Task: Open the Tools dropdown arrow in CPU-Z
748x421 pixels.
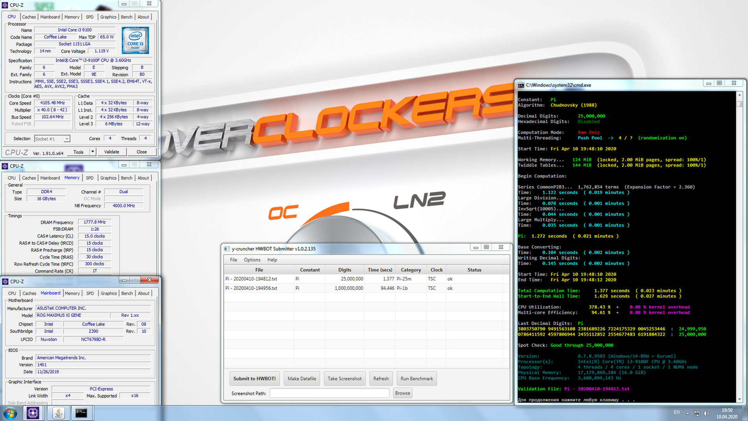Action: 93,152
